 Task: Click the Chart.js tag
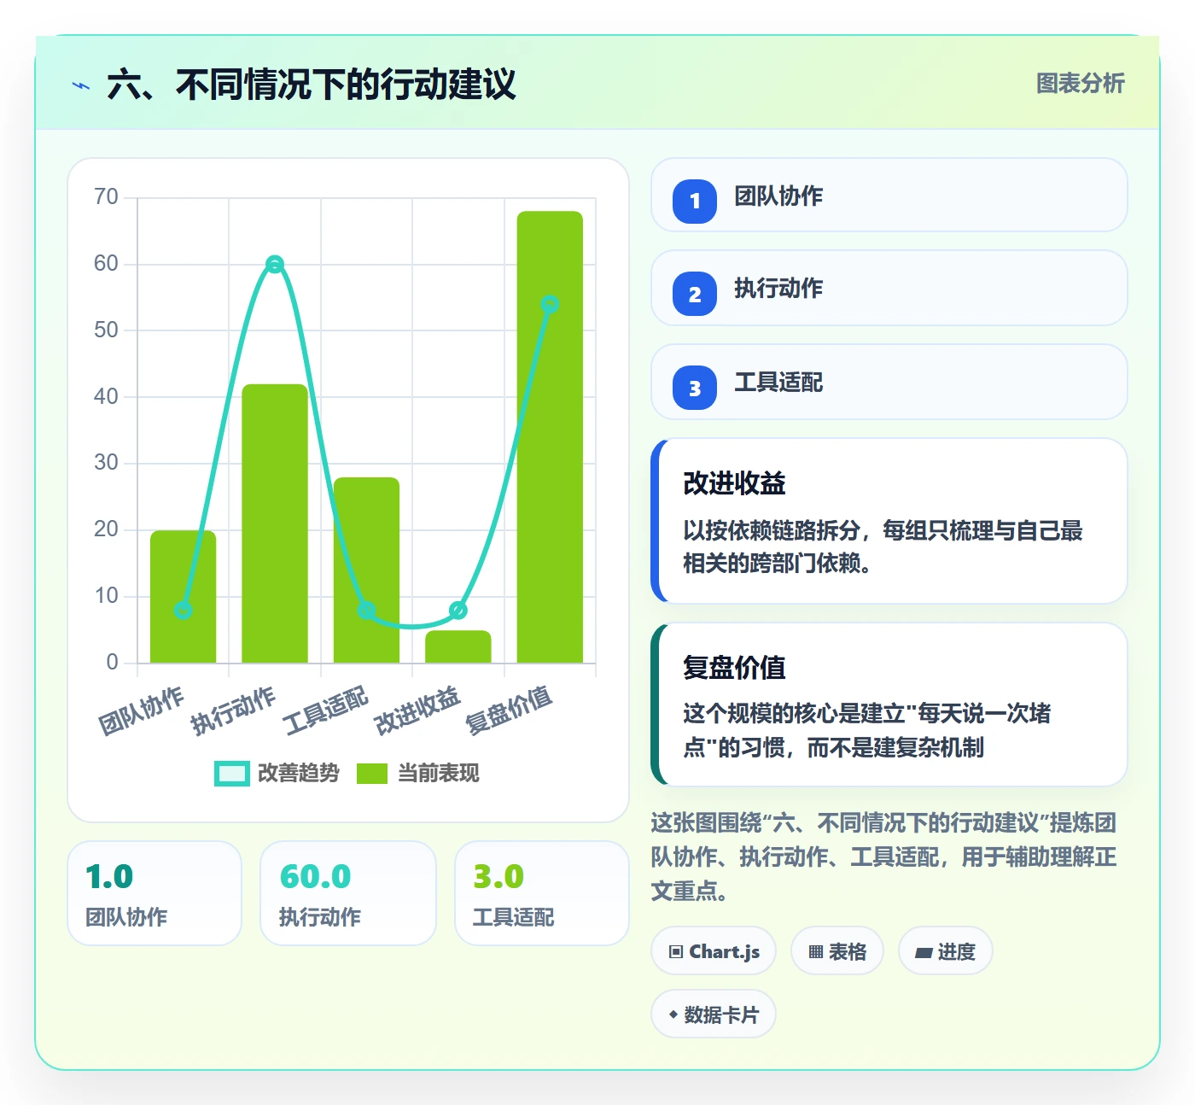click(x=714, y=950)
